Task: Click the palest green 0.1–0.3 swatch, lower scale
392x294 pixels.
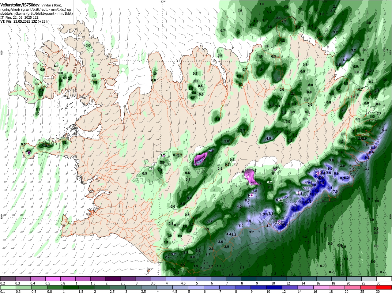Action: click(8, 287)
